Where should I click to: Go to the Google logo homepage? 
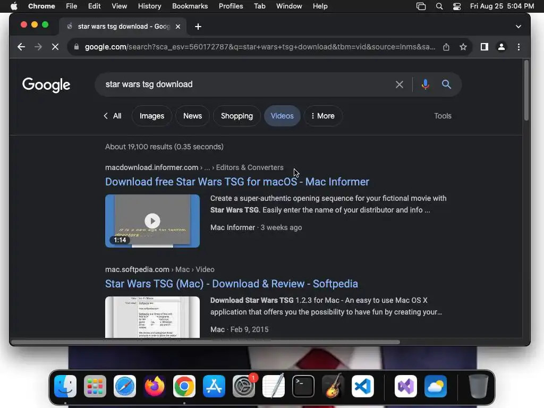46,85
